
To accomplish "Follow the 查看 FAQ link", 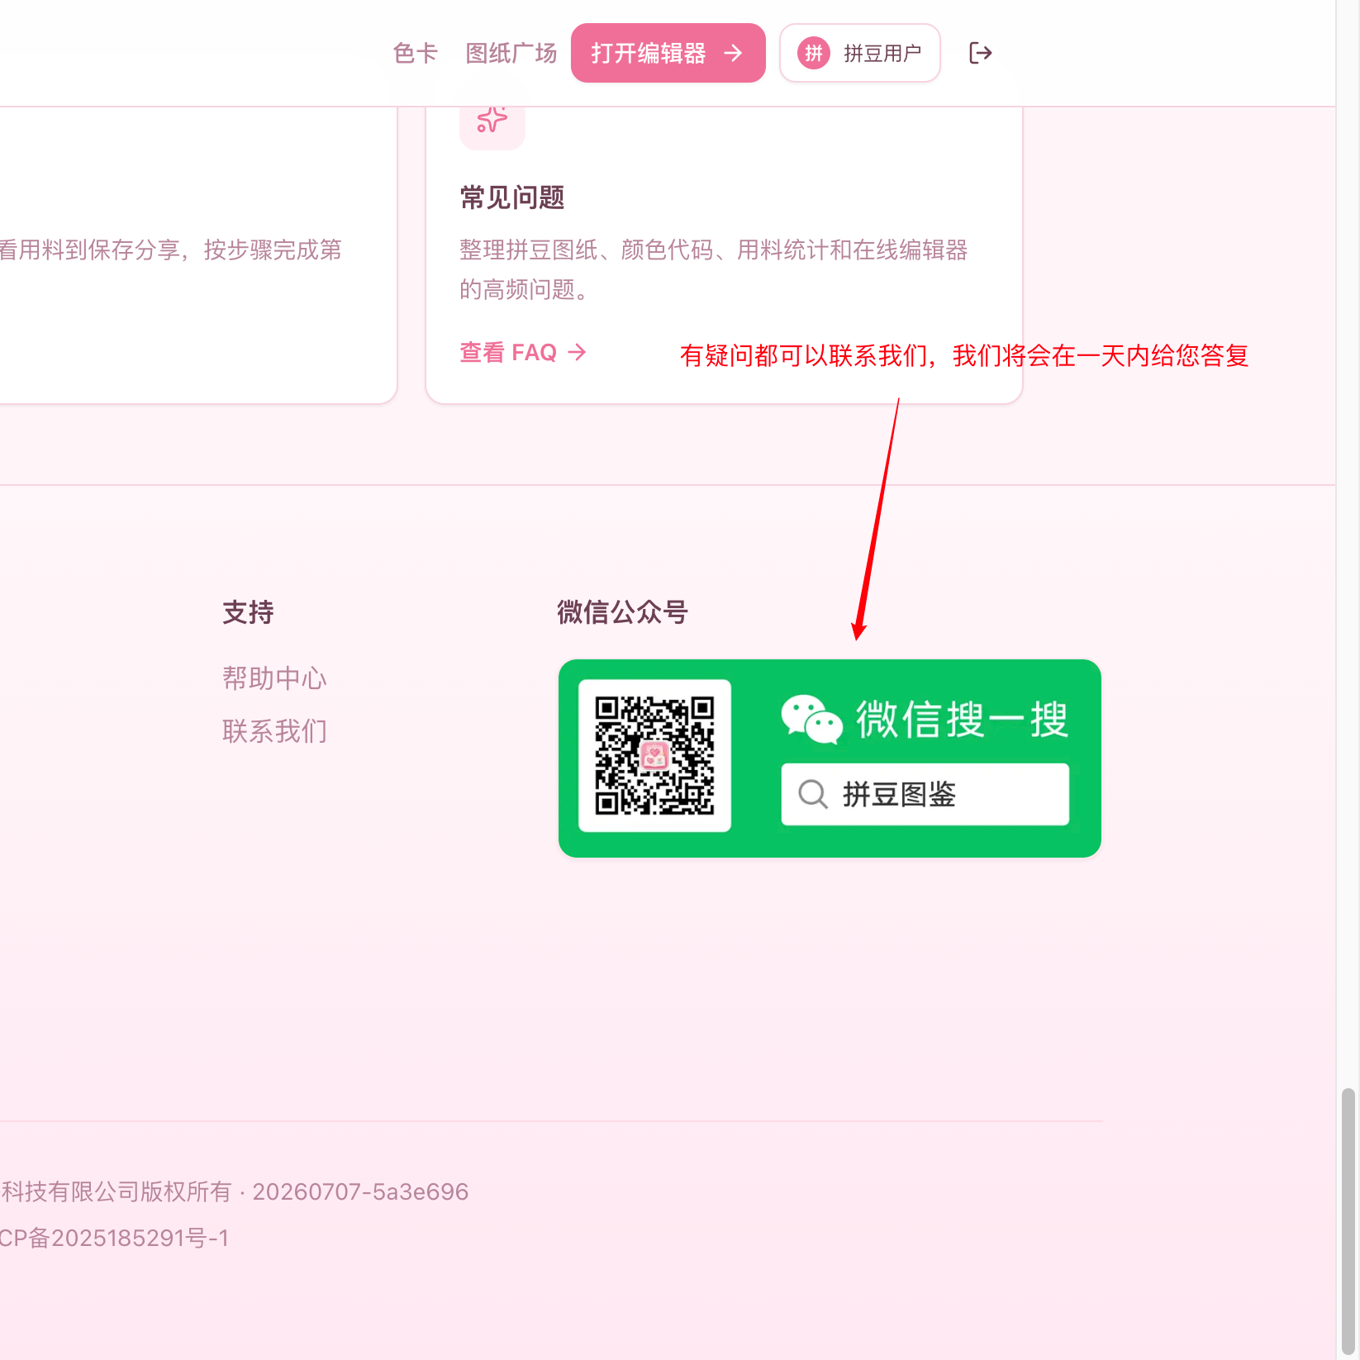I will 523,353.
